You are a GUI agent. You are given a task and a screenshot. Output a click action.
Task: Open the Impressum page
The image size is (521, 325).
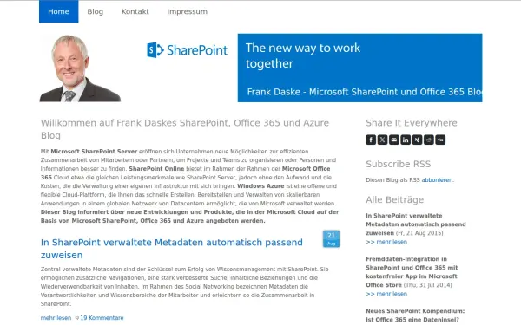pyautogui.click(x=187, y=11)
